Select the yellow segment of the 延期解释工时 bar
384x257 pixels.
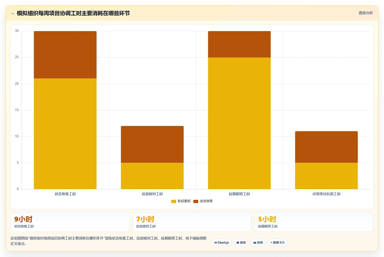click(x=239, y=123)
